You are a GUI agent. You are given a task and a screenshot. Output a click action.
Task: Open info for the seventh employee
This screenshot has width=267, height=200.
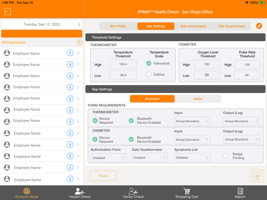(70, 121)
